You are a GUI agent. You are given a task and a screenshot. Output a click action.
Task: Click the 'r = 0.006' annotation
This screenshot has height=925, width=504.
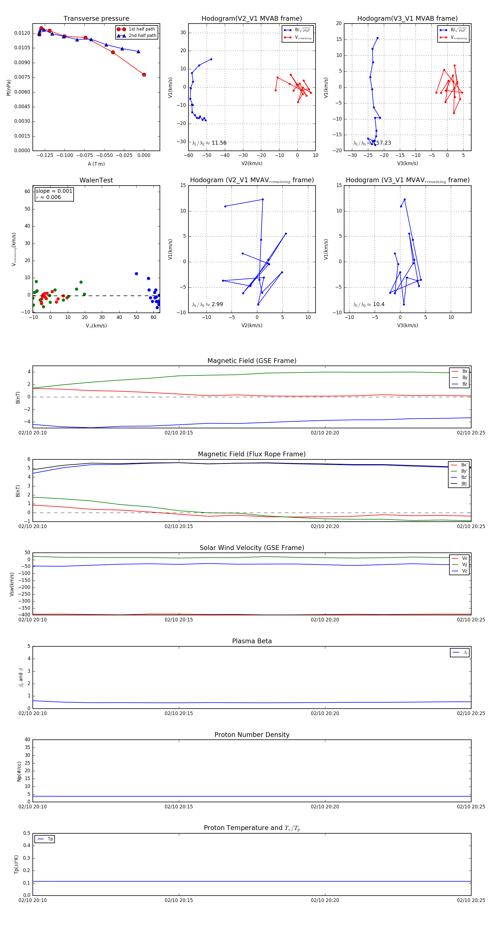point(48,197)
